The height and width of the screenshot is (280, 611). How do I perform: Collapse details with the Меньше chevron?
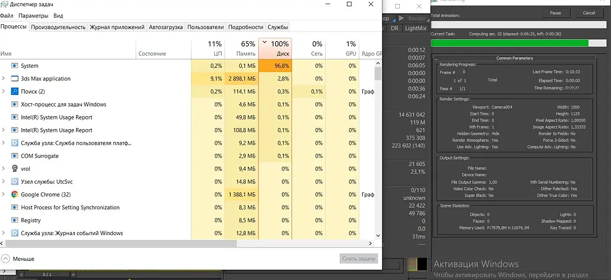click(x=6, y=259)
